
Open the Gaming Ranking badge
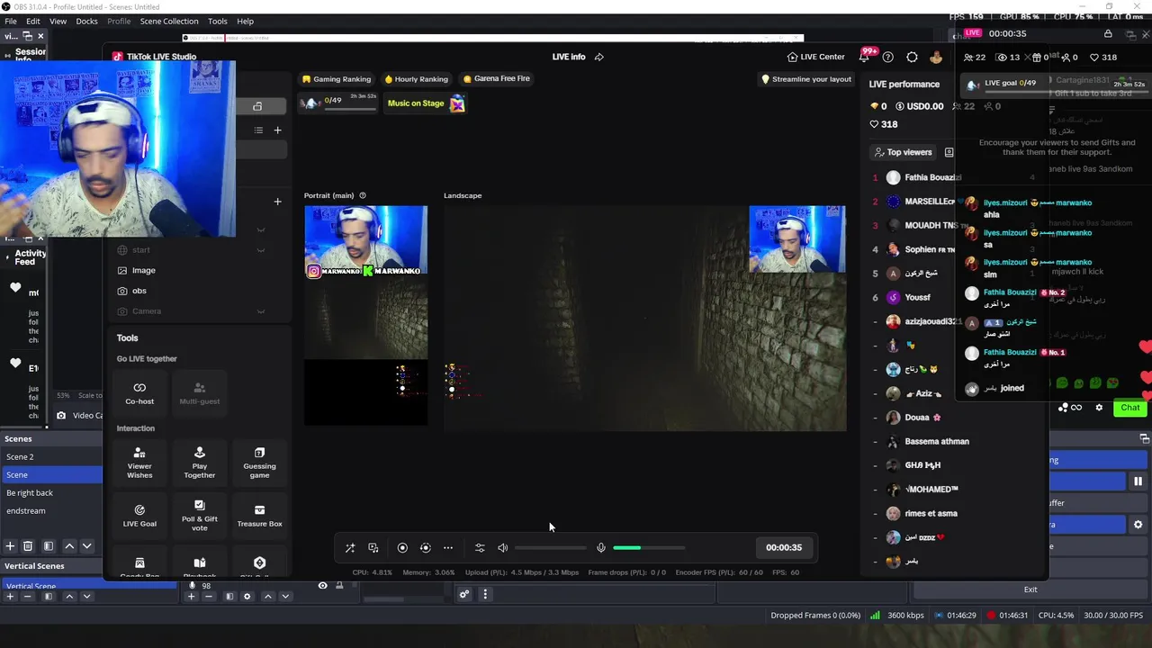[337, 79]
